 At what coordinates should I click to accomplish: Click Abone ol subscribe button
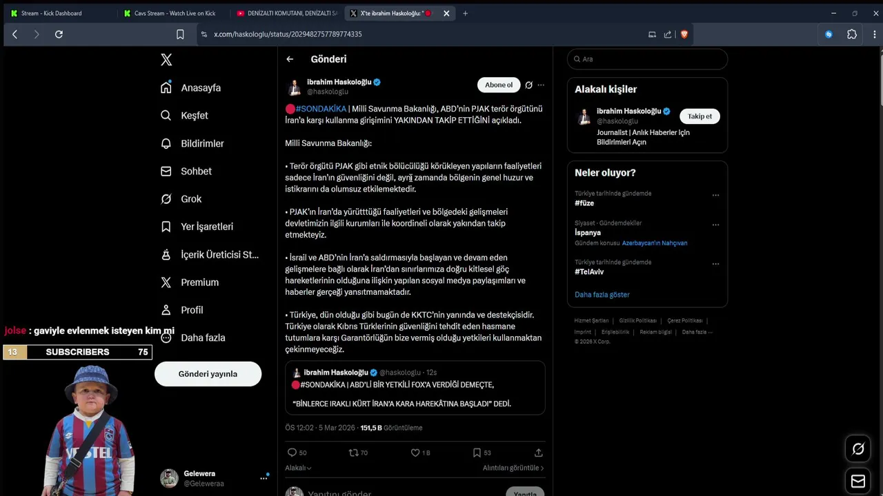[499, 85]
